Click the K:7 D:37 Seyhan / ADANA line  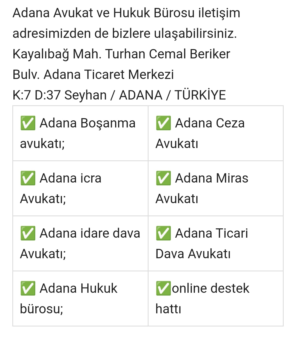(x=119, y=95)
